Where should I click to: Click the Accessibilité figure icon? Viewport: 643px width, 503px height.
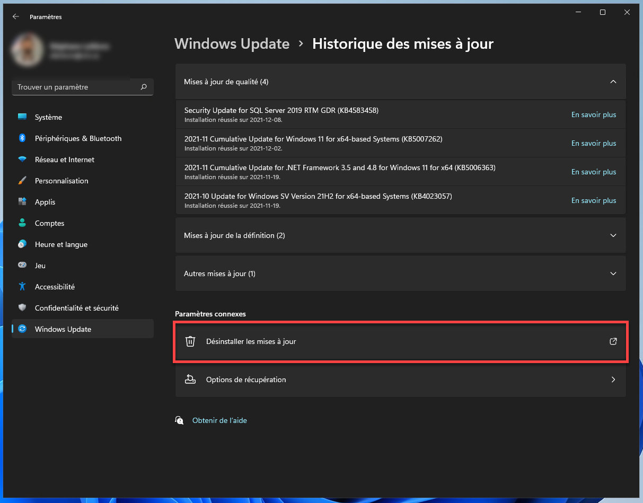[x=22, y=287]
